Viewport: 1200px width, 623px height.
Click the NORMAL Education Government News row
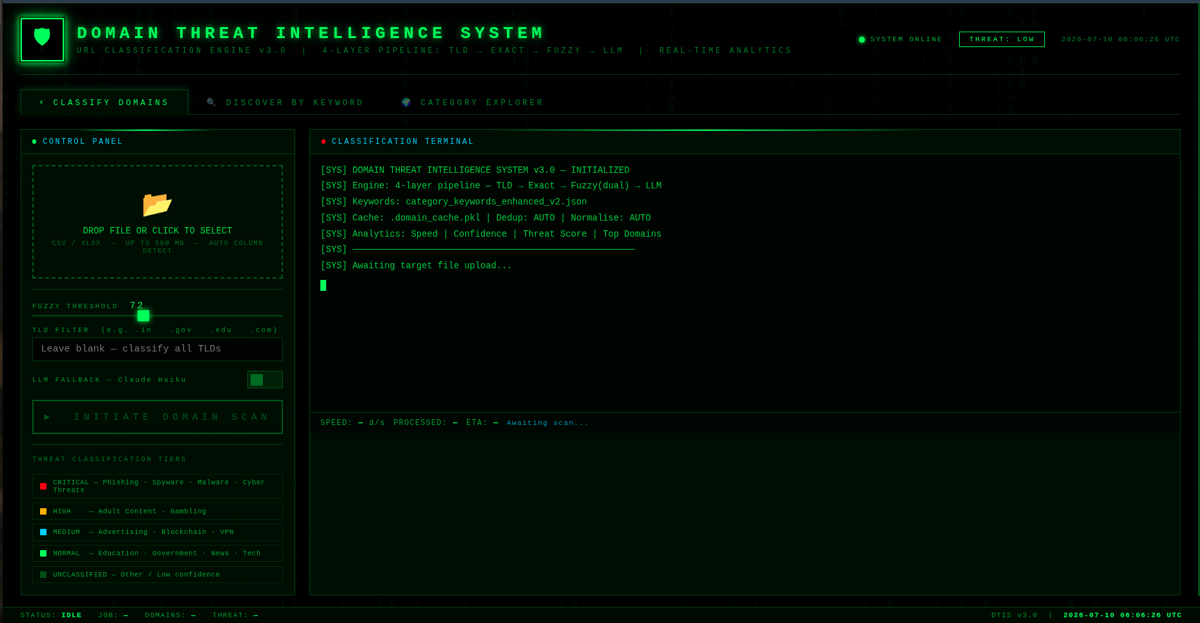(158, 553)
